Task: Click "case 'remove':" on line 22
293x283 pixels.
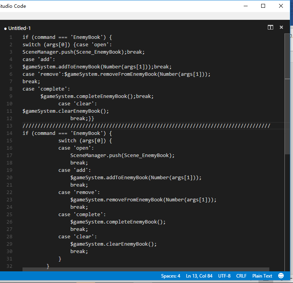Action: tap(79, 192)
